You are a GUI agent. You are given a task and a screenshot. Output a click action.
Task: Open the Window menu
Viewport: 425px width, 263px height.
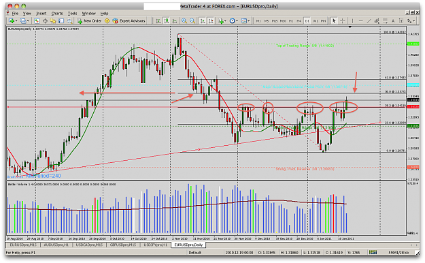(x=89, y=13)
